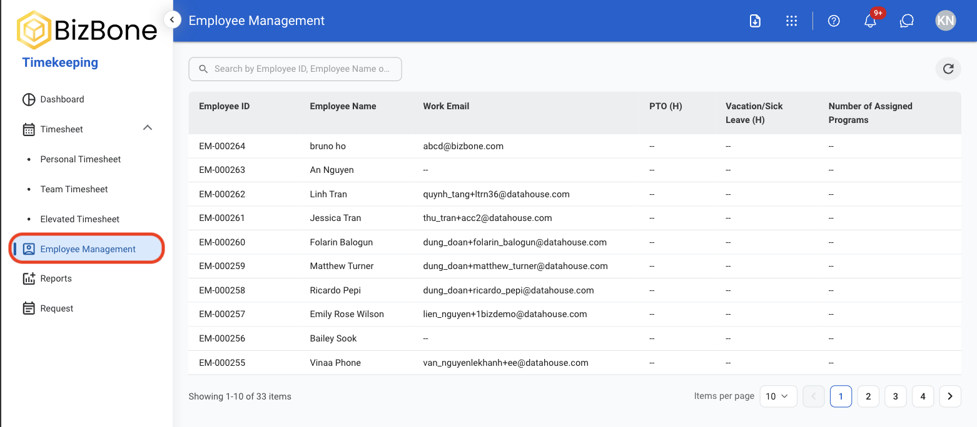This screenshot has width=977, height=427.
Task: Select employee ID EM-000259
Action: point(222,266)
